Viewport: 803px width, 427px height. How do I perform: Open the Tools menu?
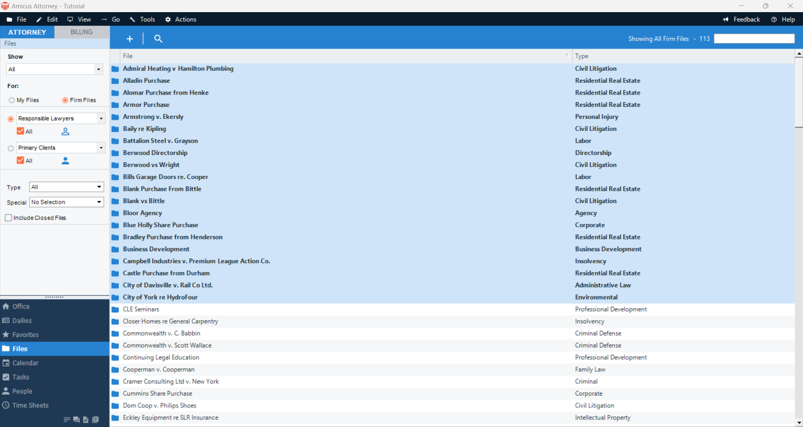tap(142, 19)
